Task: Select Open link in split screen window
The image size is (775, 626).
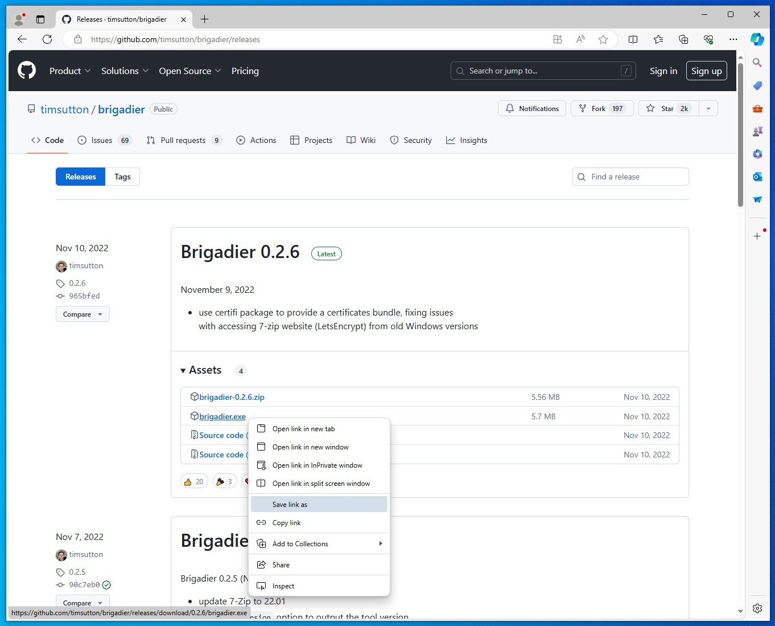Action: pos(319,484)
